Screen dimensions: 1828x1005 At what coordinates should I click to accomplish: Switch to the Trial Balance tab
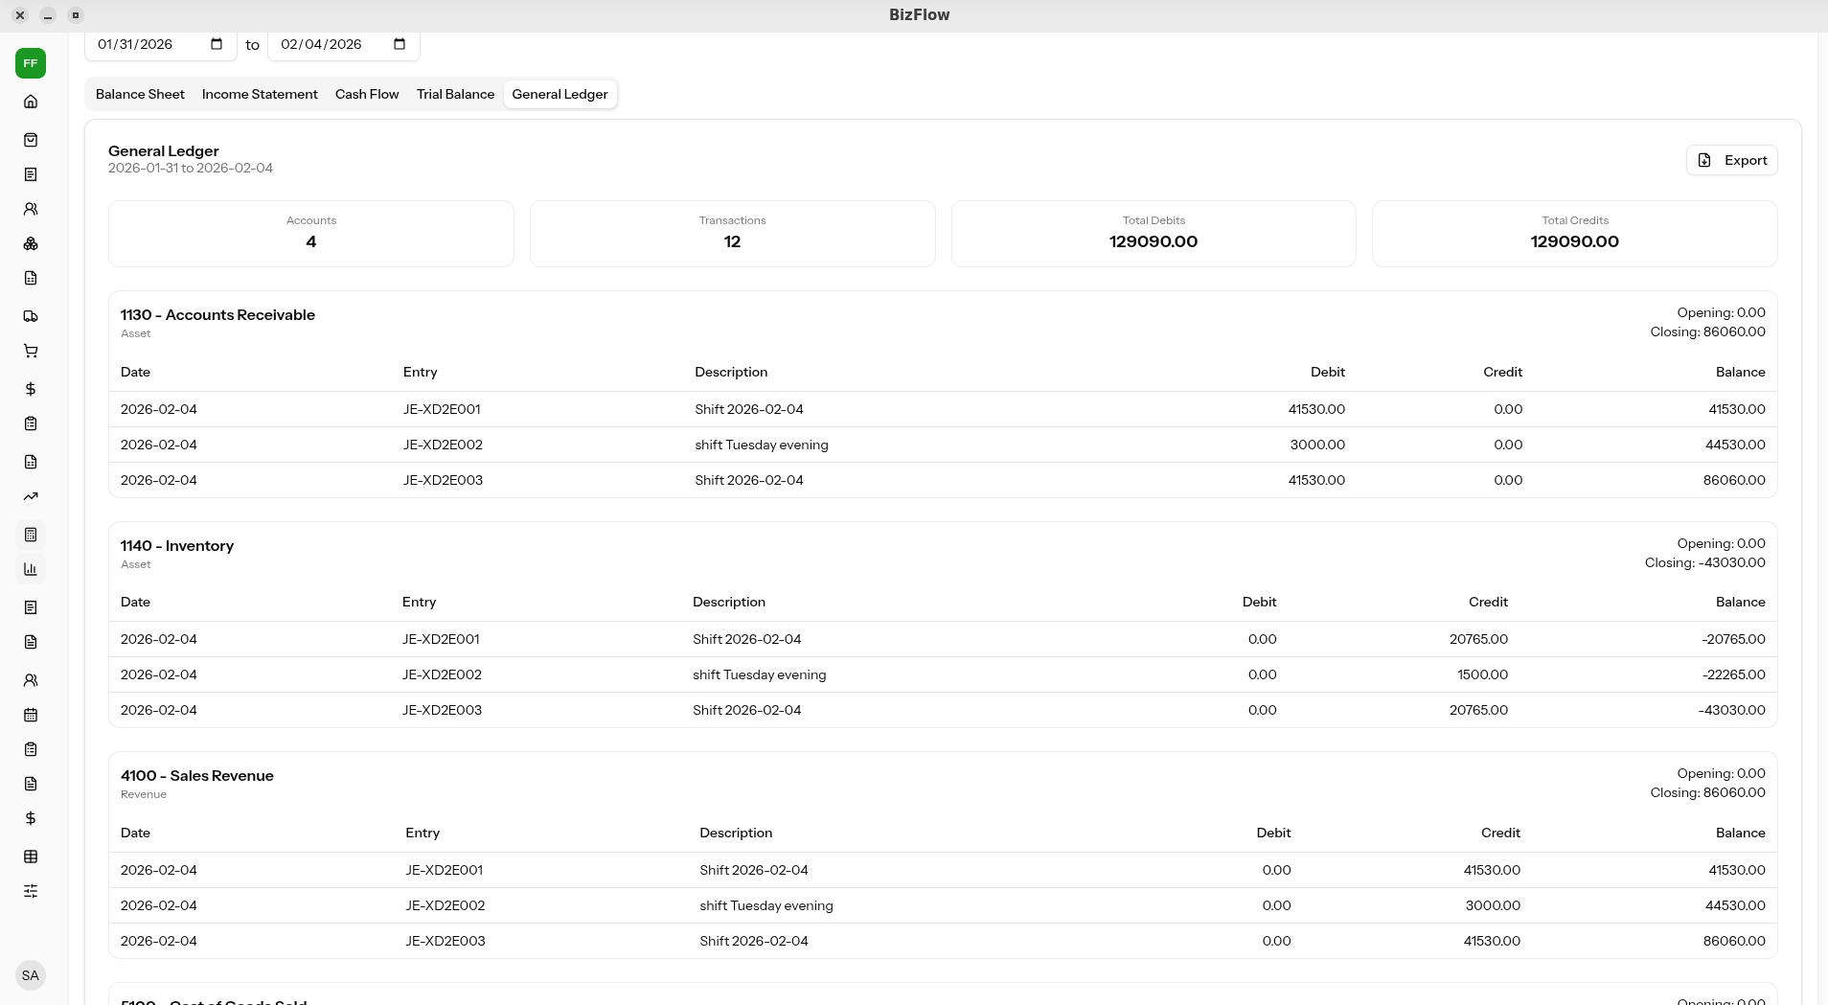(455, 94)
